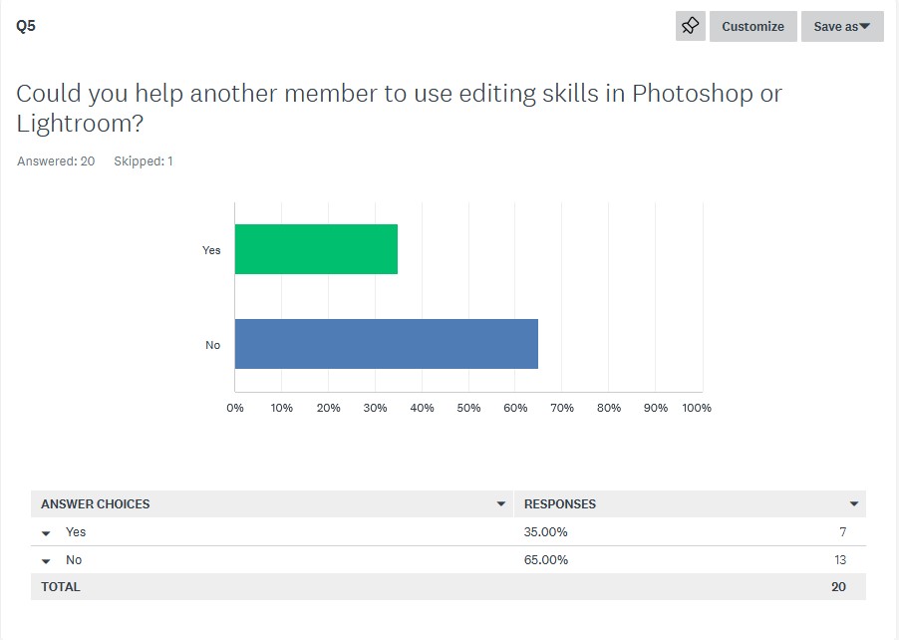899x640 pixels.
Task: Open the Save as dropdown
Action: [x=841, y=26]
